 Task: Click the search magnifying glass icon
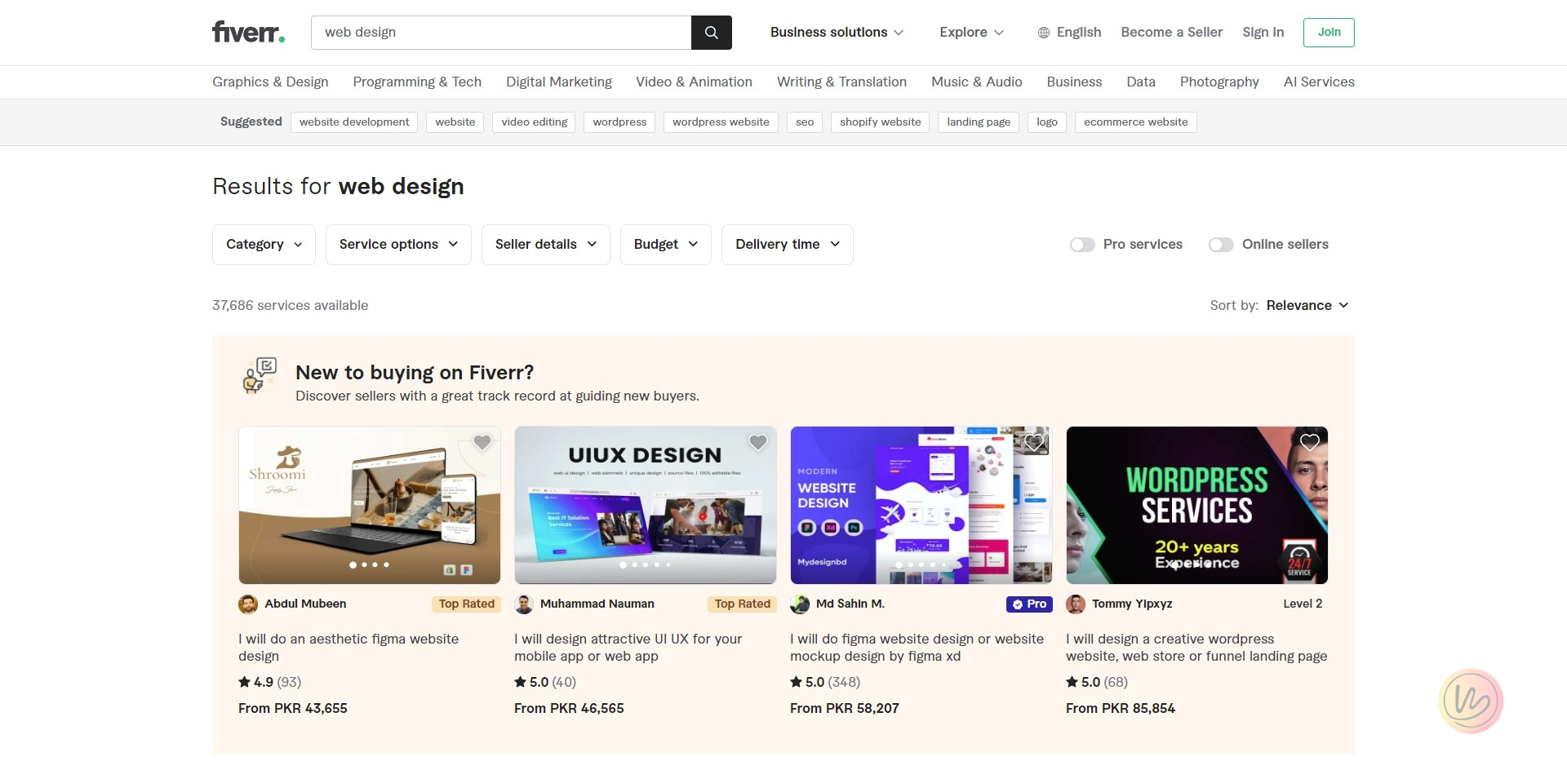point(711,33)
